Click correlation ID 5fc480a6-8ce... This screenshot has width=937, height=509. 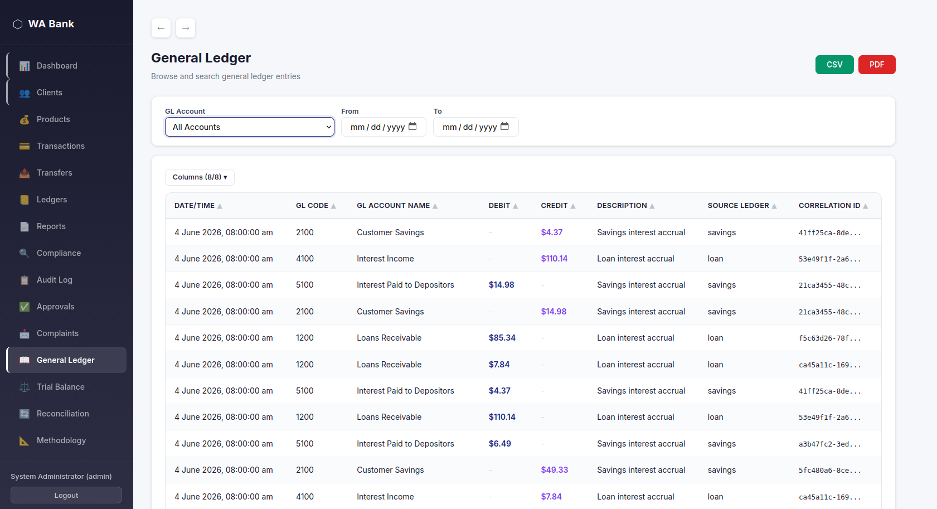click(830, 471)
